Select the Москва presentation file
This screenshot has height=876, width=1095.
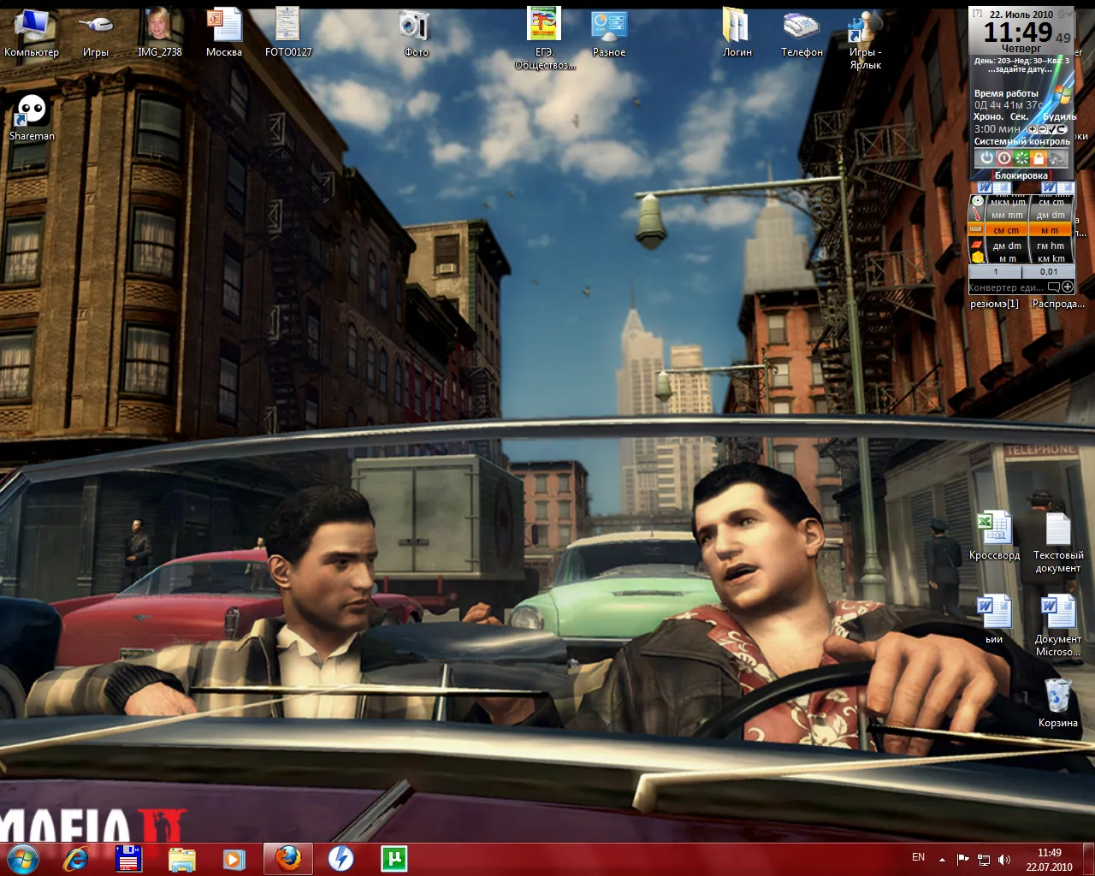[x=224, y=33]
